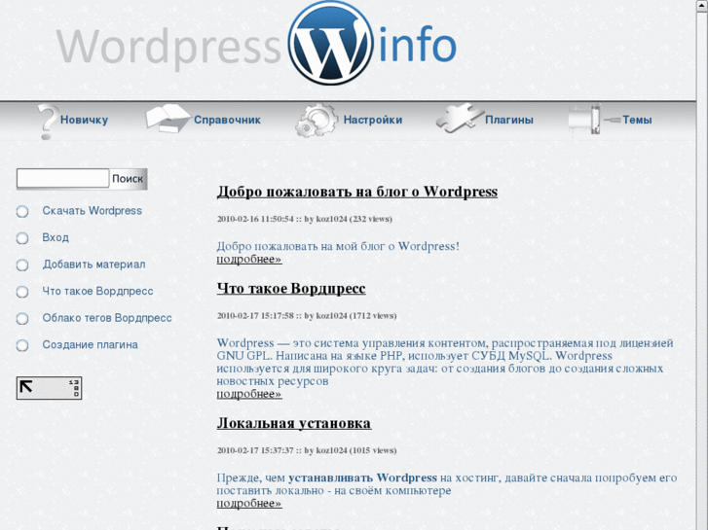
Task: Open the Справочник menu item
Action: [x=227, y=120]
